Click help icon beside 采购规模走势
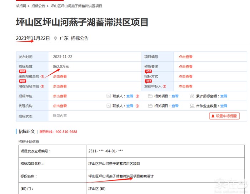 [42, 76]
